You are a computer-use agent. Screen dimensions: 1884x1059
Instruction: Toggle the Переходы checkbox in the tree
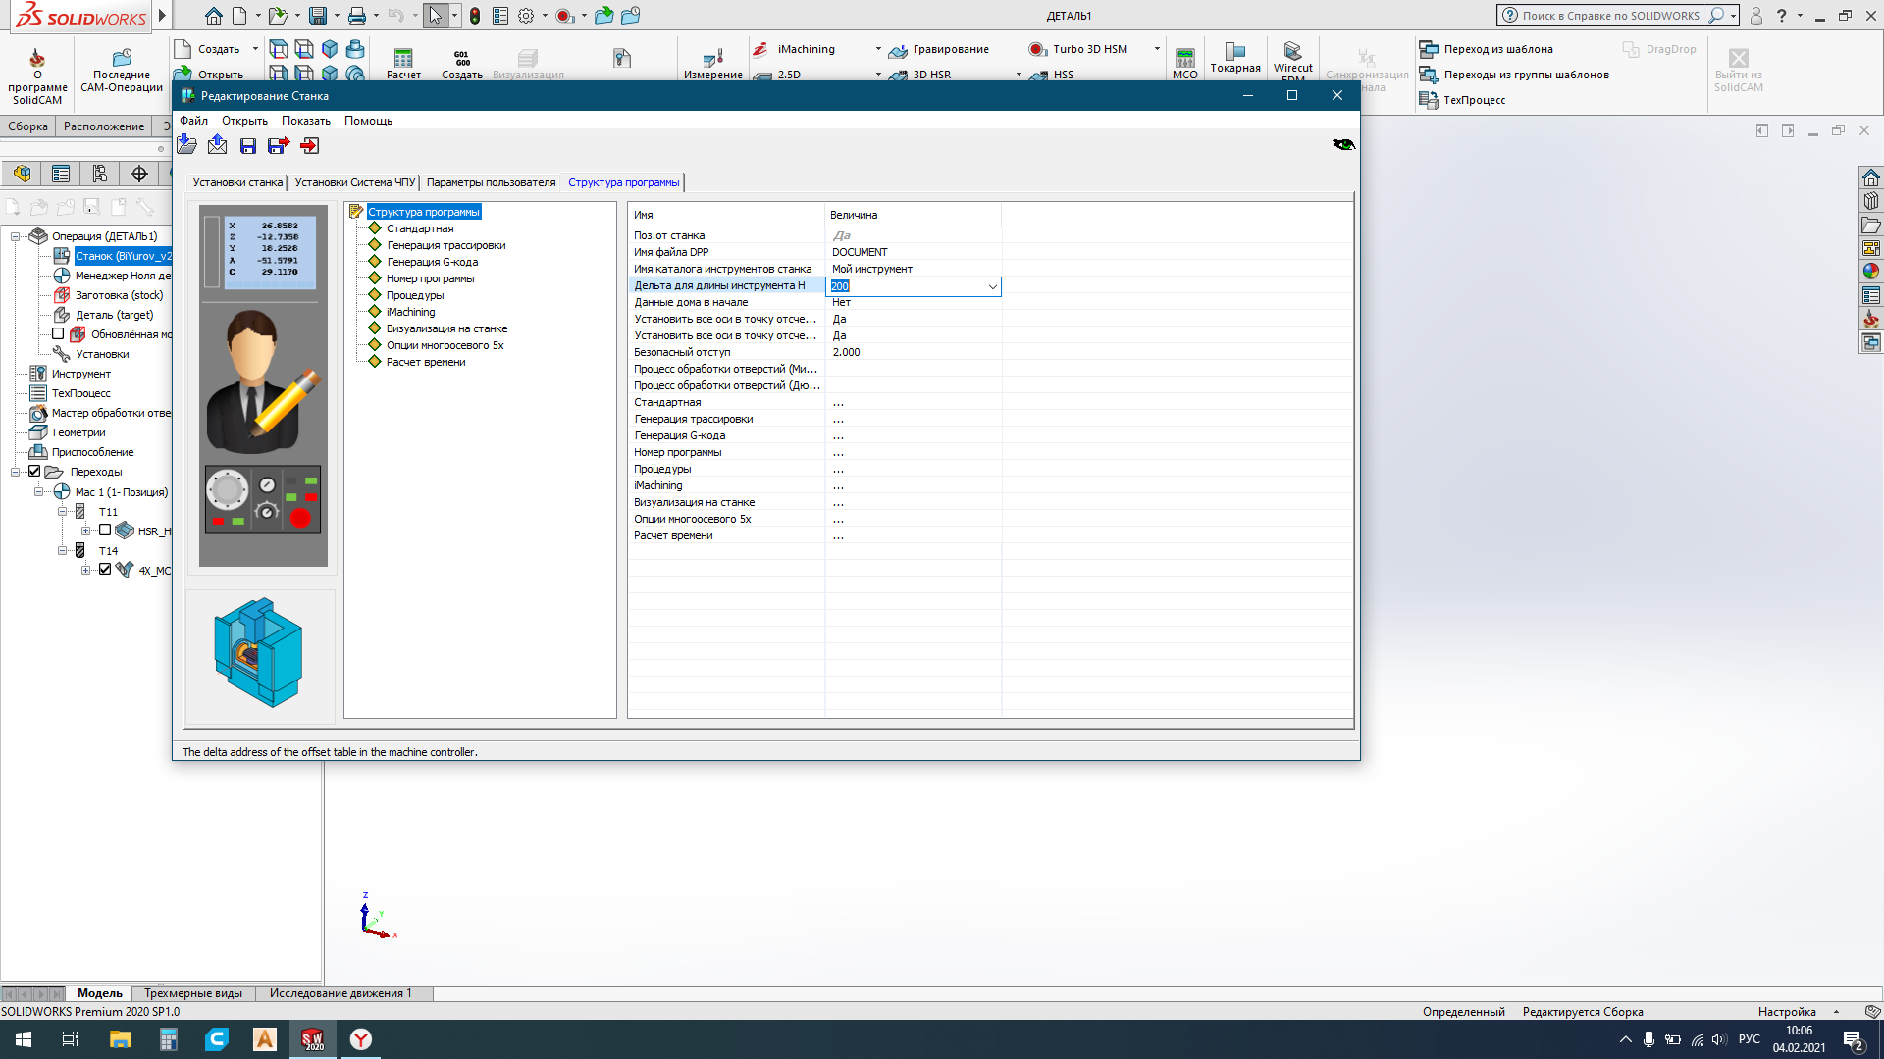click(34, 472)
